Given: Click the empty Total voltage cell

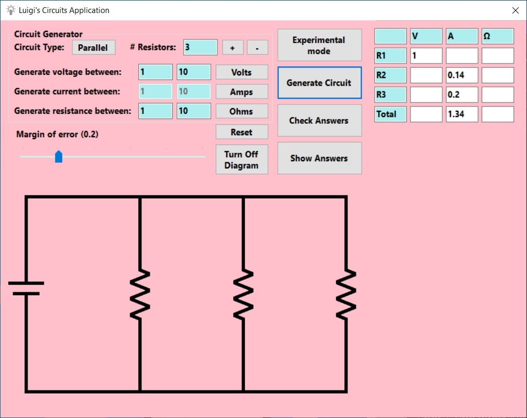Looking at the screenshot, I should 426,114.
